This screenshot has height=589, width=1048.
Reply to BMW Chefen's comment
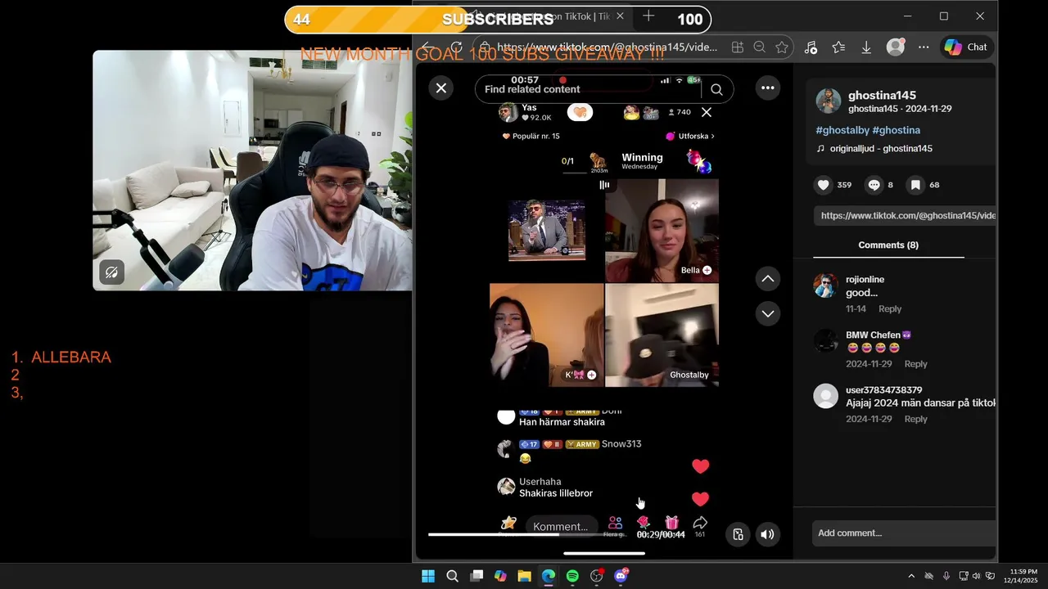pyautogui.click(x=915, y=363)
